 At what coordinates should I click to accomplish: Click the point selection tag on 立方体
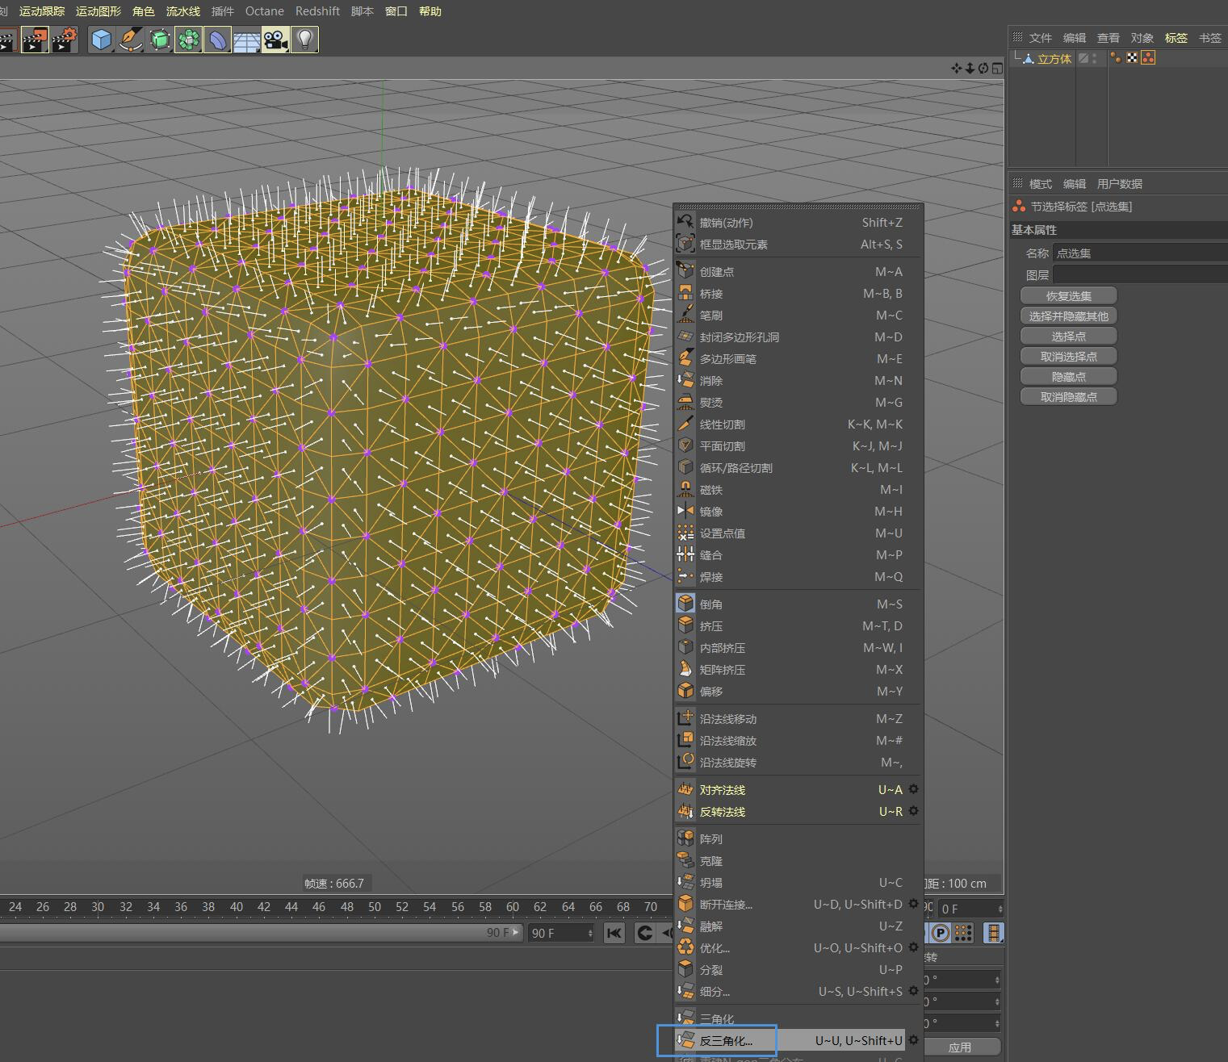[1147, 58]
